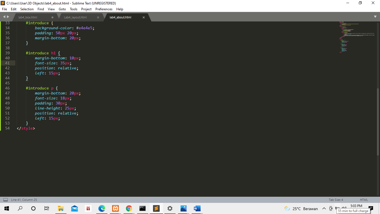Viewport: 380px width, 214px height.
Task: Open Mail app from taskbar
Action: click(x=74, y=208)
